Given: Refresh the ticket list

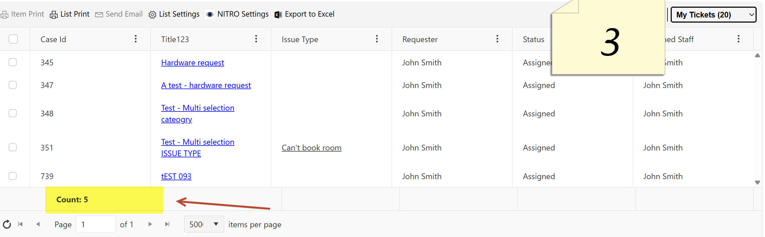Looking at the screenshot, I should [7, 224].
